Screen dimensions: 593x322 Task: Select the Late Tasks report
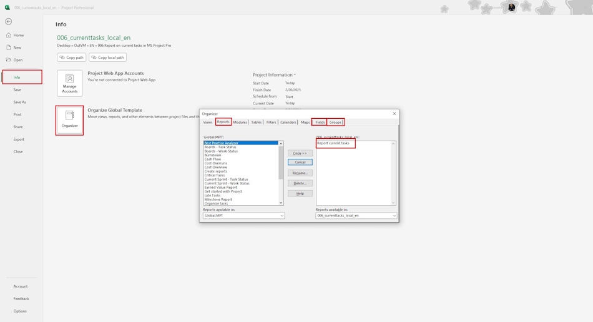click(x=212, y=196)
